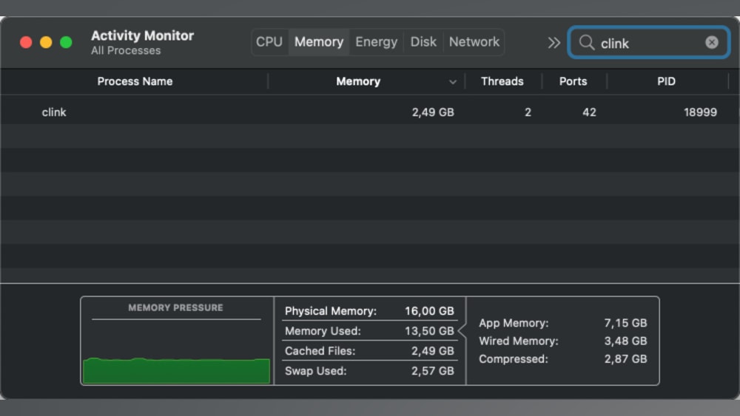This screenshot has width=740, height=416.
Task: Click the Compressed 2,87 GB entry
Action: point(562,359)
